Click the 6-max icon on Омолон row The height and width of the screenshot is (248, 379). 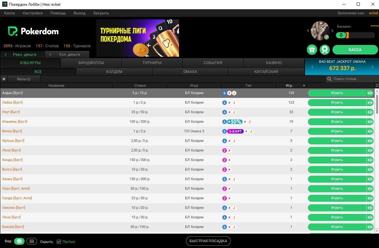pyautogui.click(x=224, y=208)
